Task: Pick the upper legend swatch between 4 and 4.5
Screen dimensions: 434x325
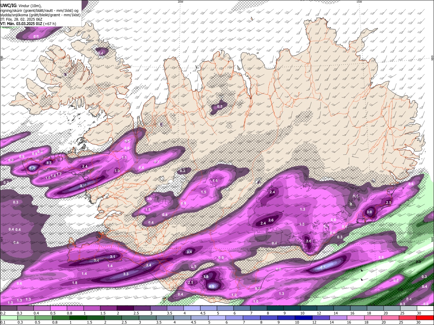Action: click(192, 308)
